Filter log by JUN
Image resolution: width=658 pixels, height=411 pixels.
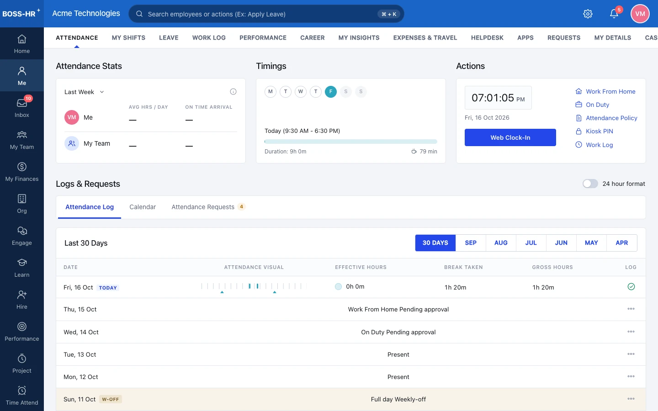tap(561, 243)
